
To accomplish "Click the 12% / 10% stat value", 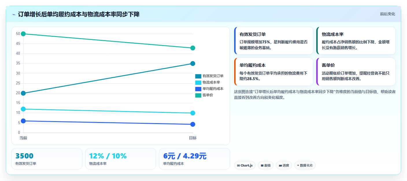I will [x=108, y=156].
